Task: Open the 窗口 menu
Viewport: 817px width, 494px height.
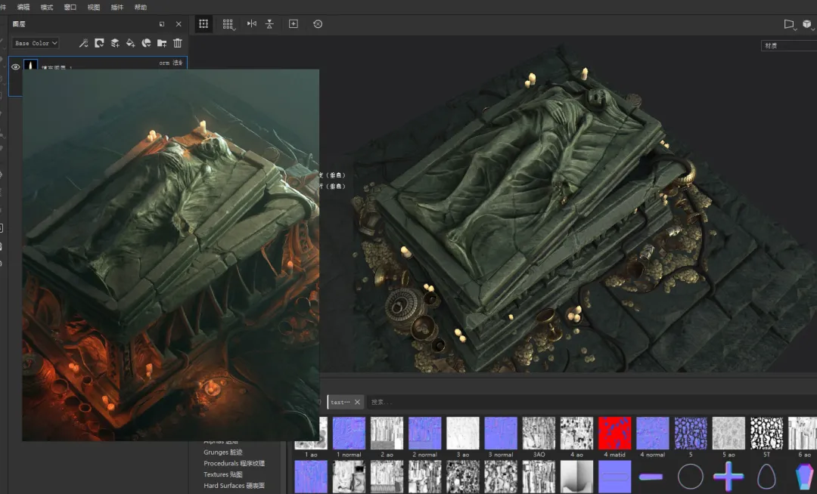Action: point(70,7)
